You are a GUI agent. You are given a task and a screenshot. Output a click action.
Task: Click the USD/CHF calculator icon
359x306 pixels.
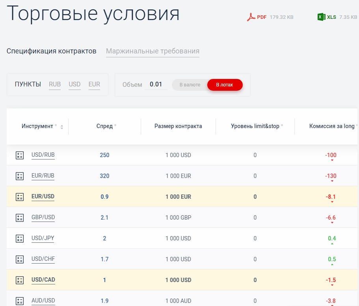(x=19, y=259)
